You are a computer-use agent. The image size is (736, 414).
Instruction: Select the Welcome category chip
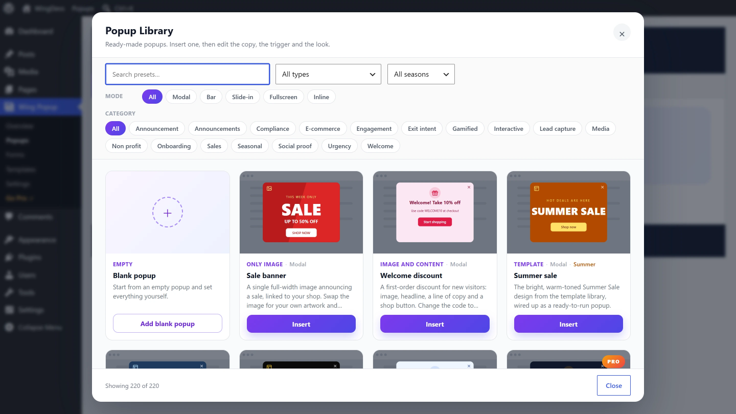click(380, 146)
